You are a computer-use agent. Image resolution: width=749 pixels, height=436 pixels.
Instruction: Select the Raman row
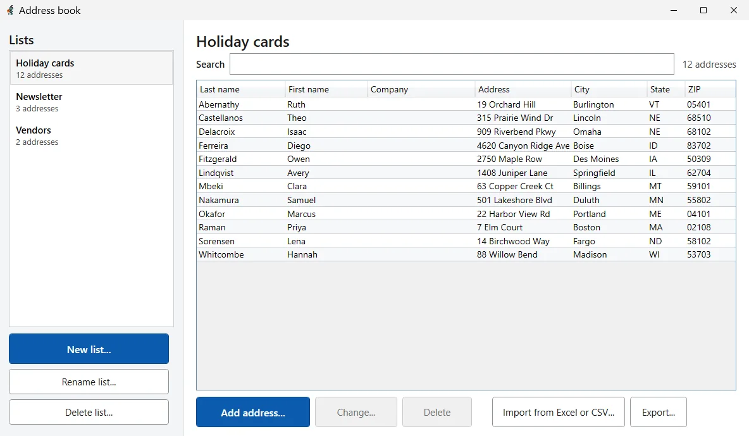coord(466,227)
